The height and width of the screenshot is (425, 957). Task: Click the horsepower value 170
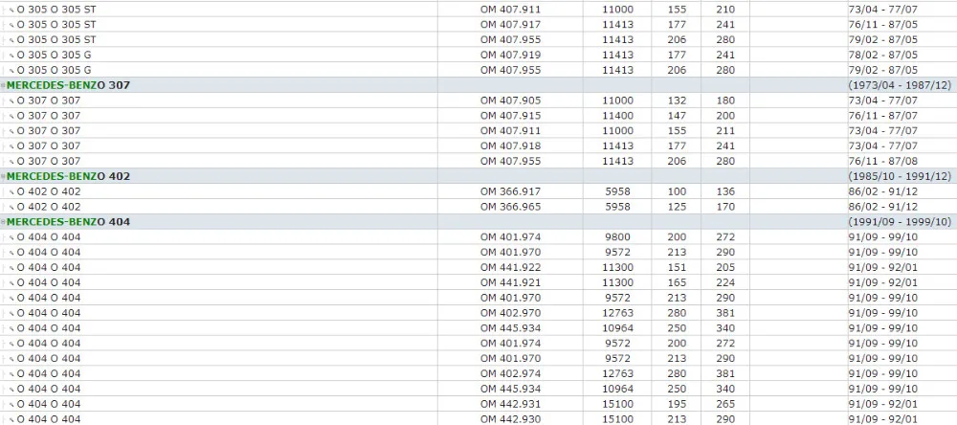(x=725, y=207)
